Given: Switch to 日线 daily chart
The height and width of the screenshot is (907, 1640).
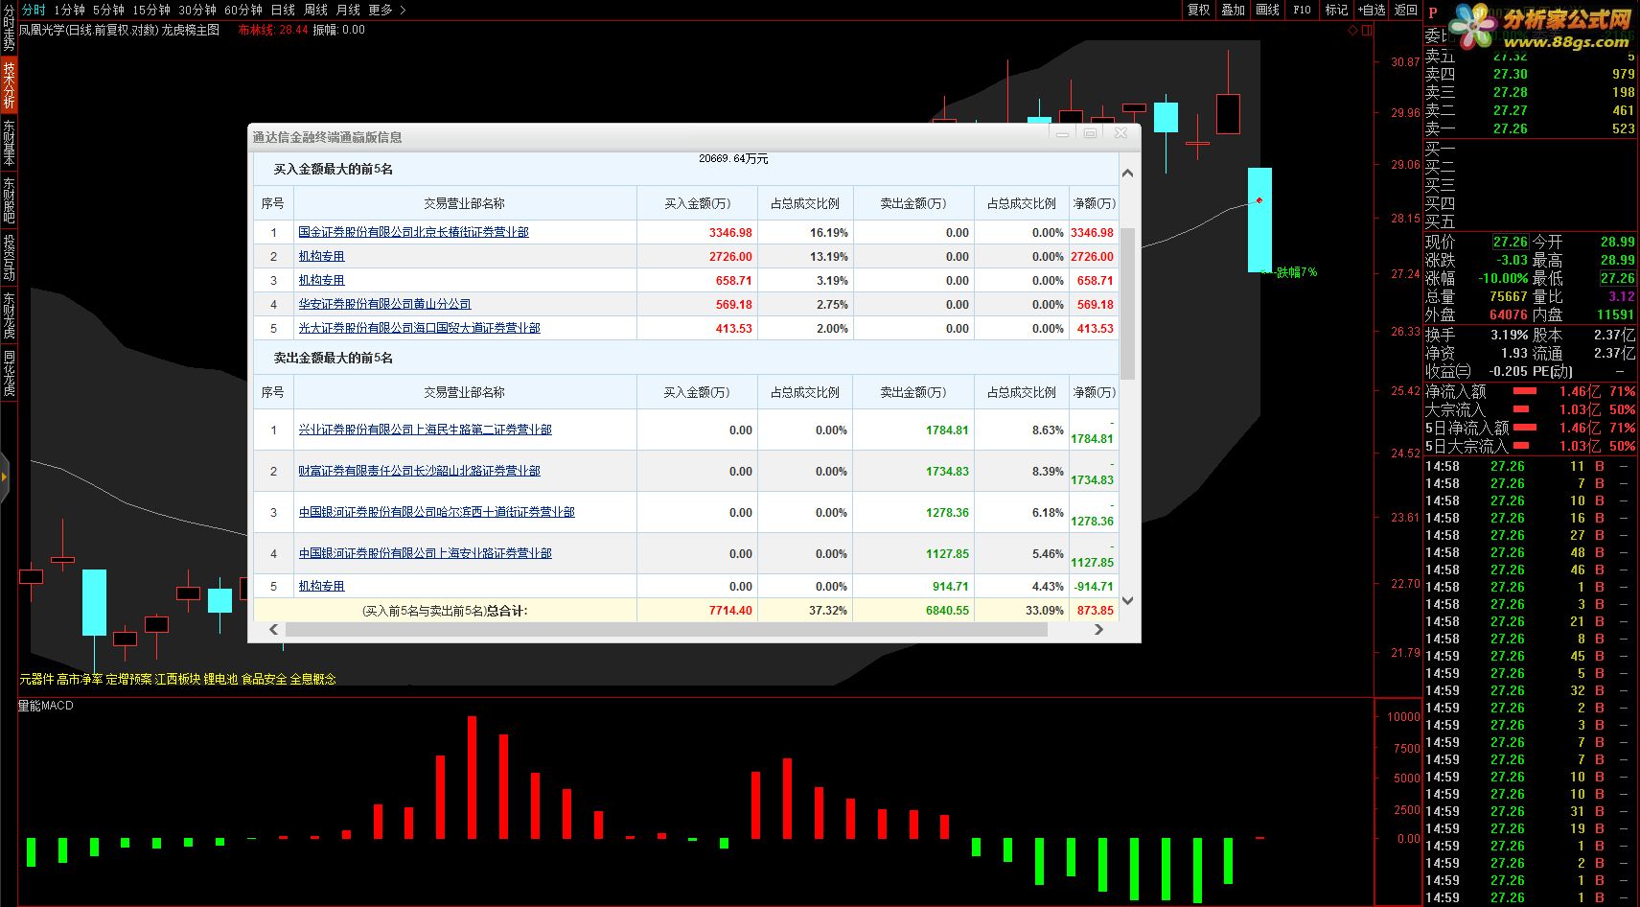Looking at the screenshot, I should point(283,10).
